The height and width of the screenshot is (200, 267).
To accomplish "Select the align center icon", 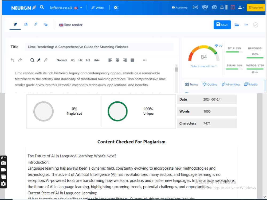I will (117, 60).
